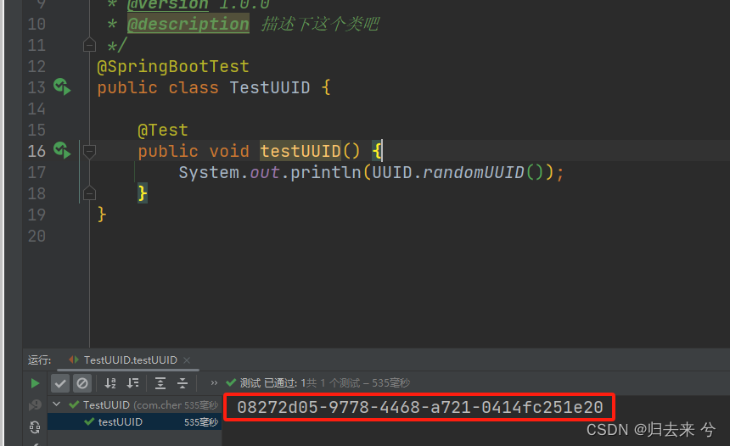The height and width of the screenshot is (446, 730).
Task: Sort test results by duration
Action: coord(132,383)
